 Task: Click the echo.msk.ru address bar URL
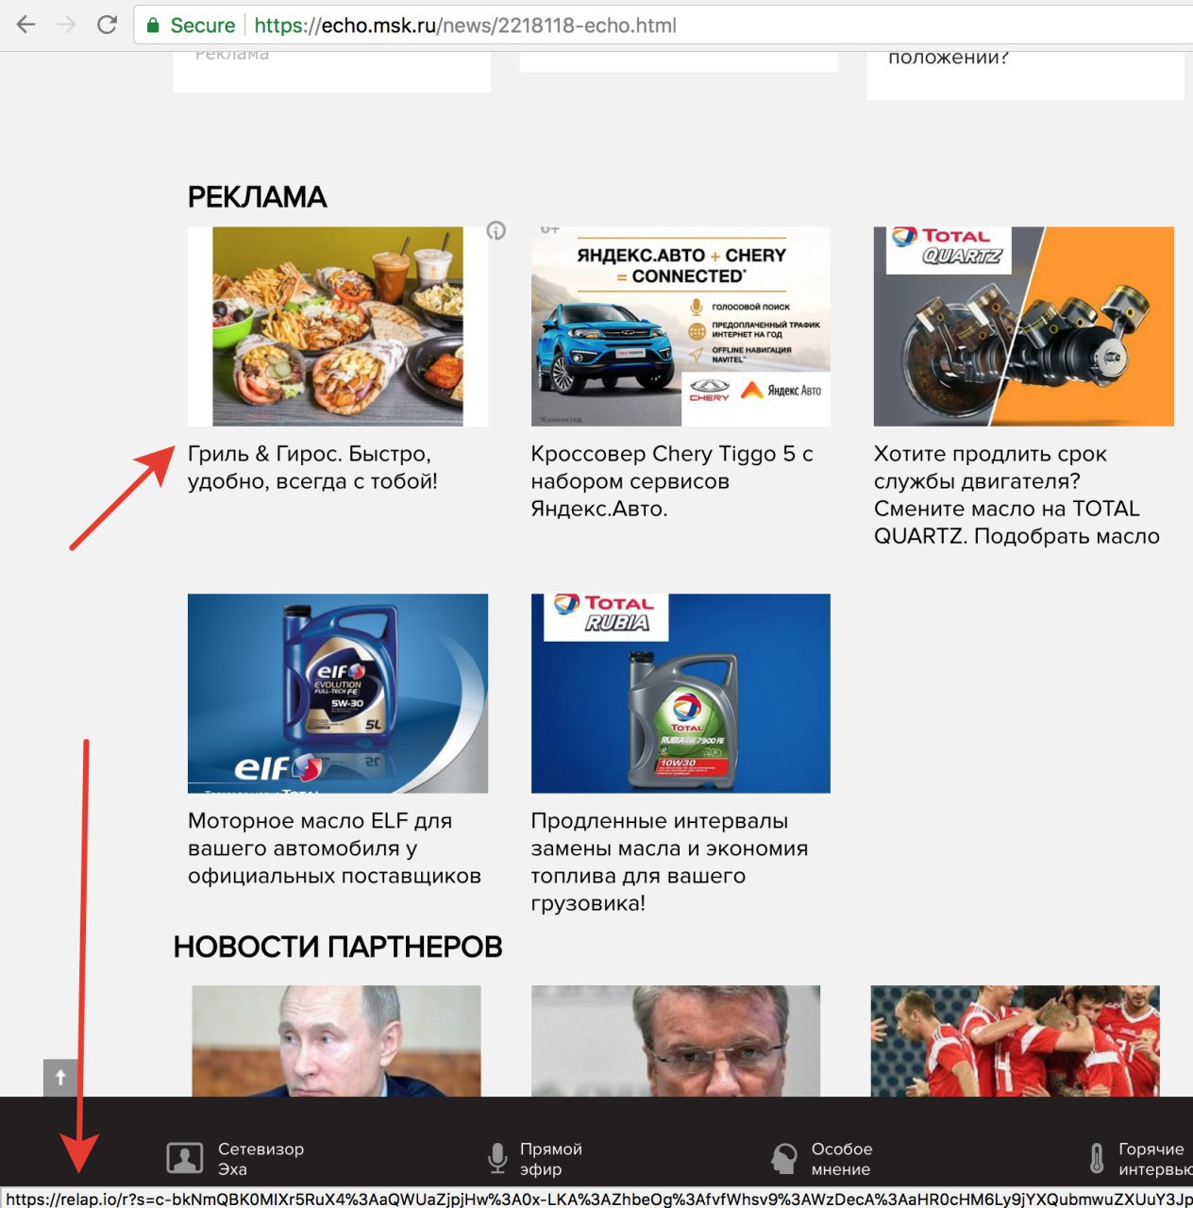click(465, 25)
